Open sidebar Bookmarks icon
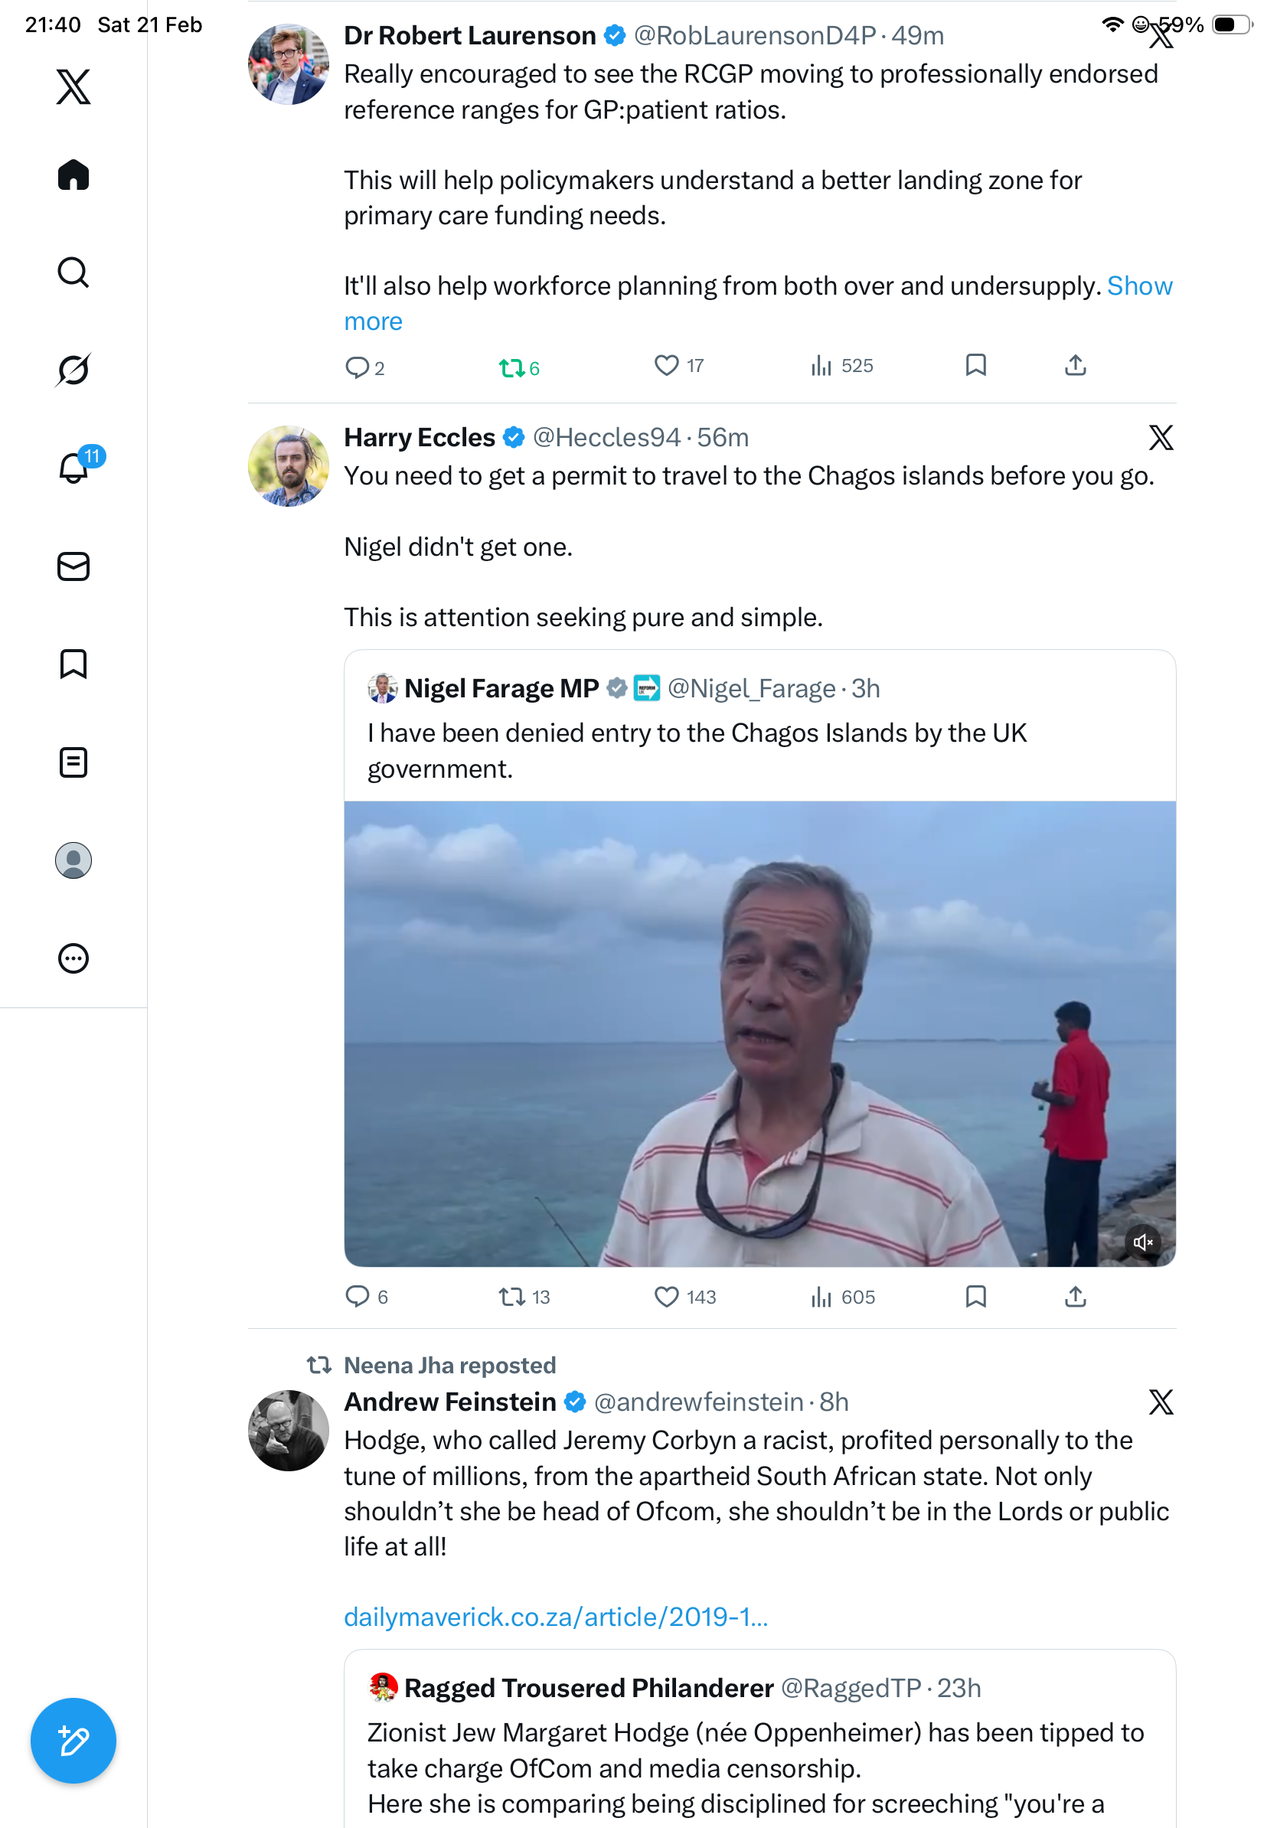 click(73, 664)
